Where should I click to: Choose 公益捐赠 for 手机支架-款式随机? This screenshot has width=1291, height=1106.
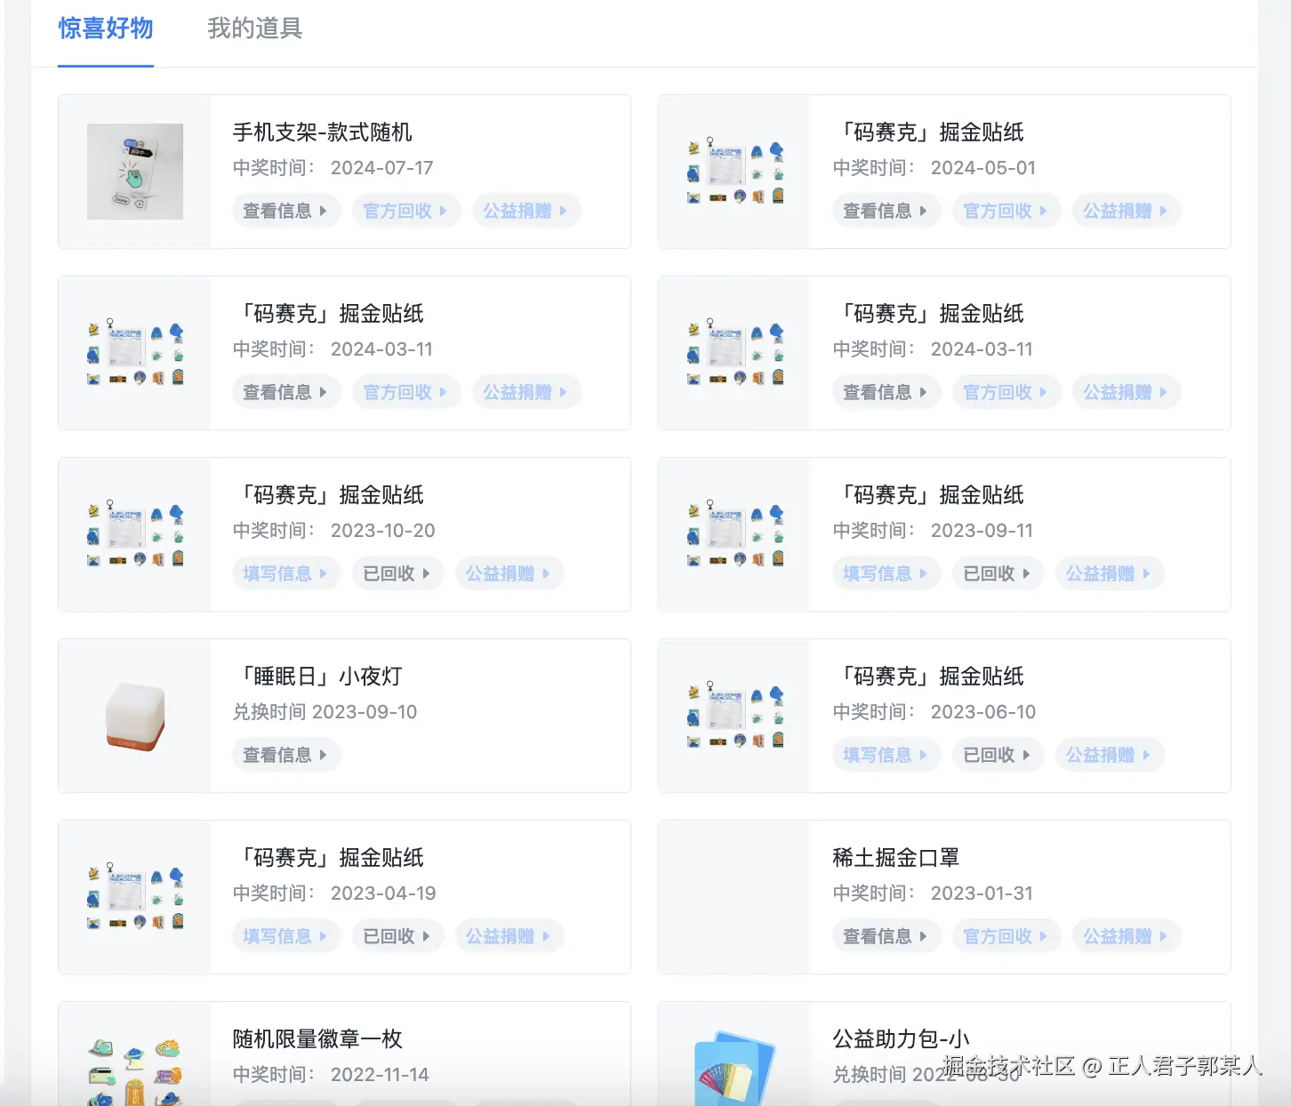526,211
